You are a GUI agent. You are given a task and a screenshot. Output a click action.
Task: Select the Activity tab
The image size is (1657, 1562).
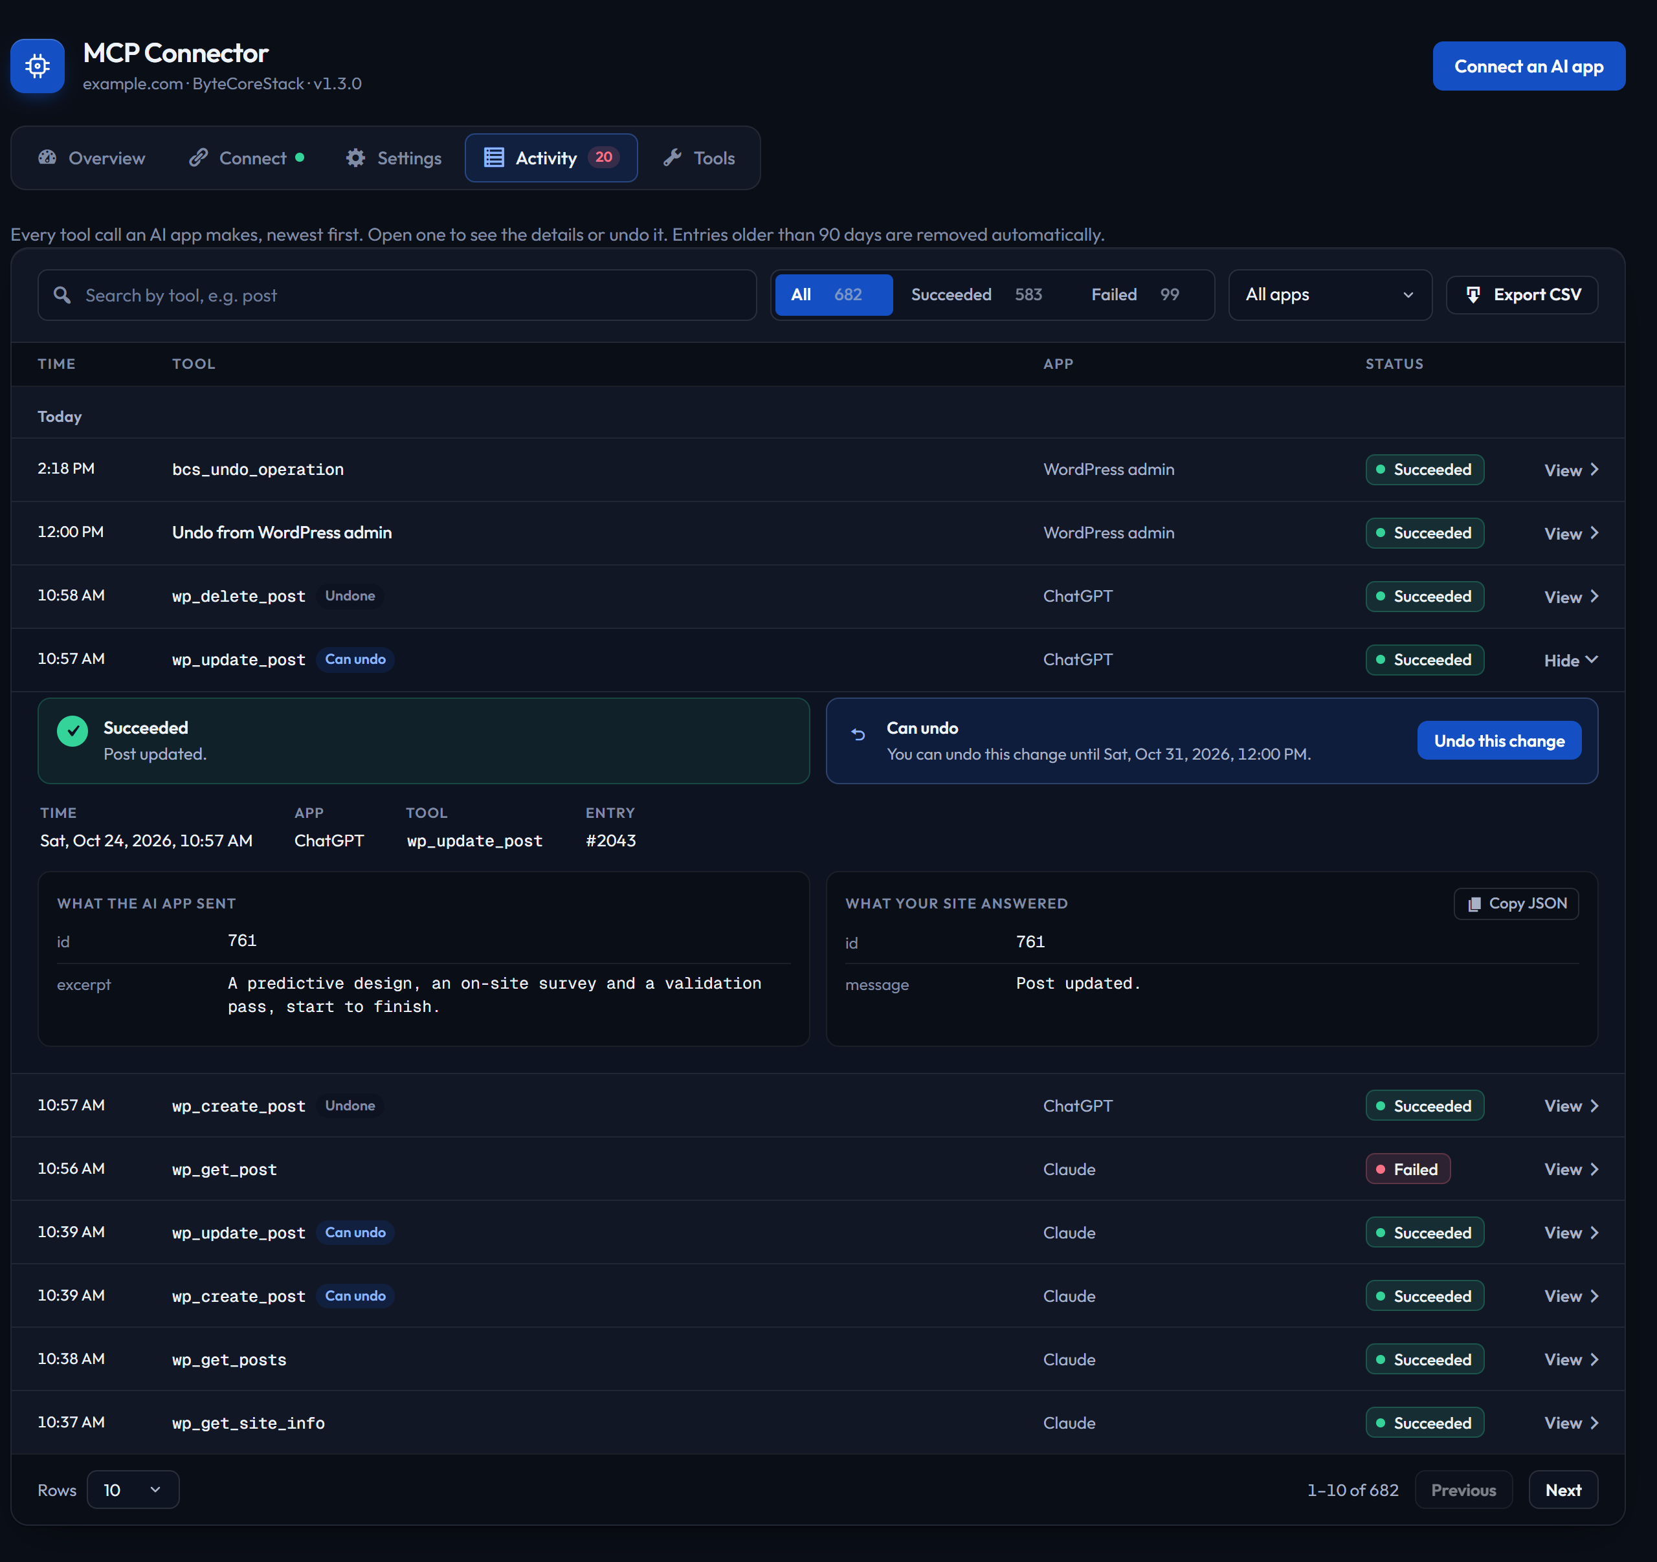(551, 159)
